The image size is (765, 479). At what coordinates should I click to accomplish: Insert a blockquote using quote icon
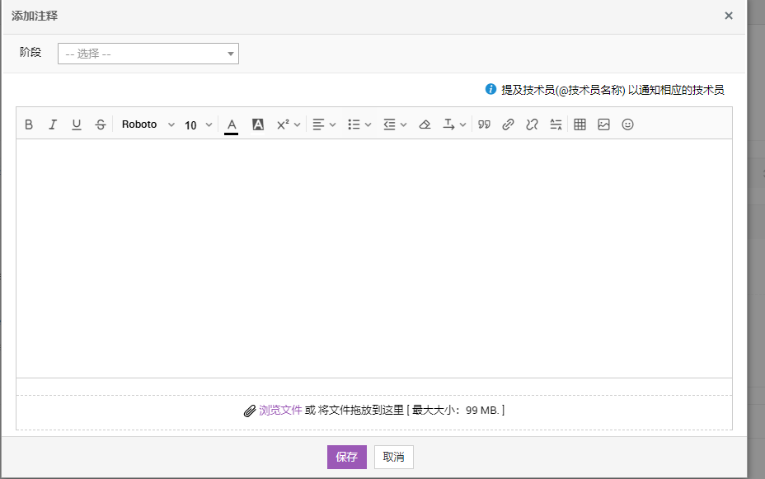[485, 124]
